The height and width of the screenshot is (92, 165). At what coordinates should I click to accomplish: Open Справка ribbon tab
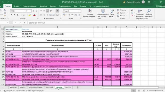tap(83, 6)
